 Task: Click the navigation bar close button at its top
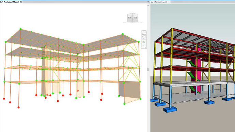tap(145, 31)
